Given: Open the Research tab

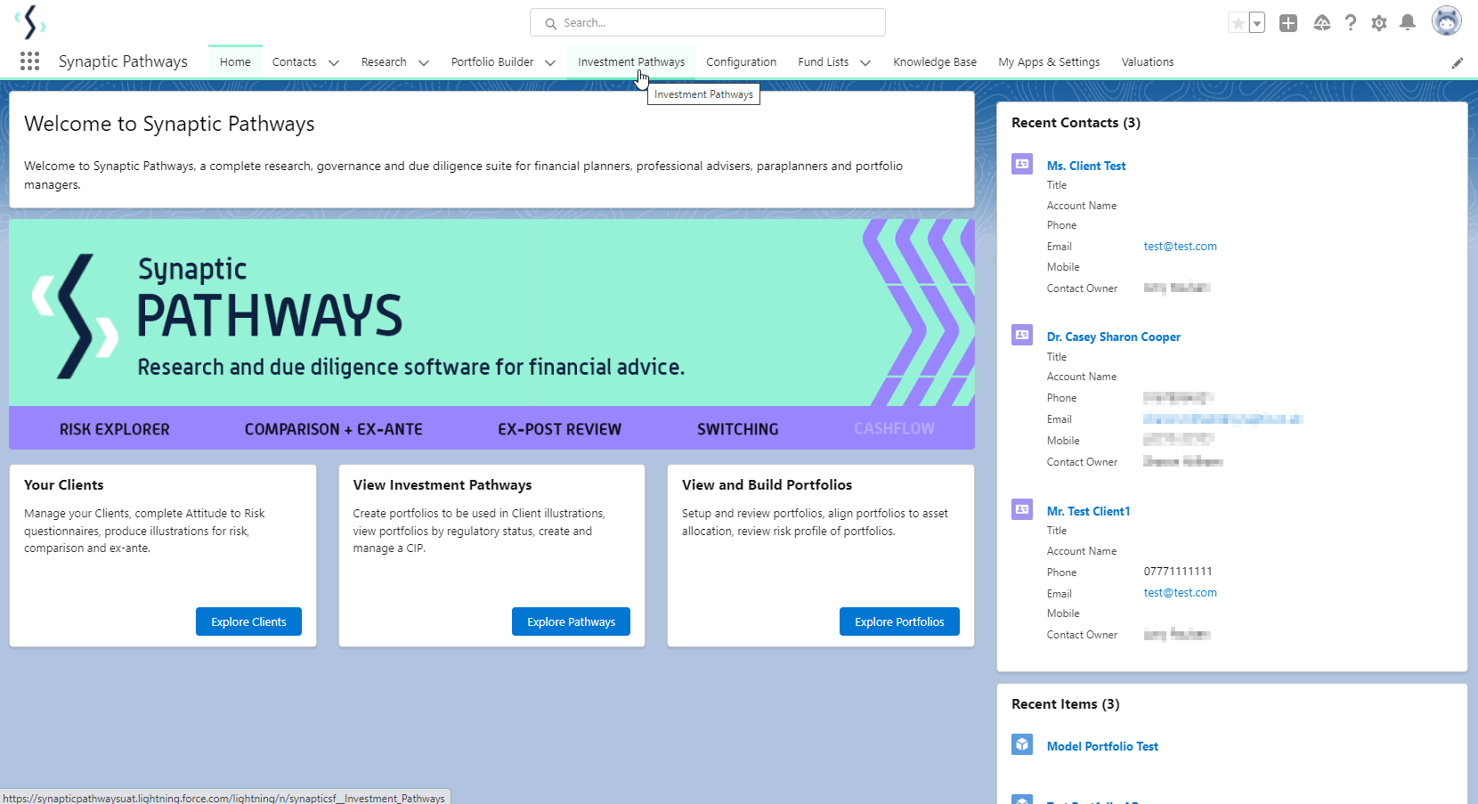Looking at the screenshot, I should tap(384, 62).
